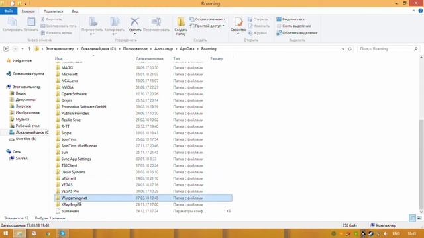The image size is (424, 238).
Task: Click inside the Roaming search field
Action: [386, 49]
